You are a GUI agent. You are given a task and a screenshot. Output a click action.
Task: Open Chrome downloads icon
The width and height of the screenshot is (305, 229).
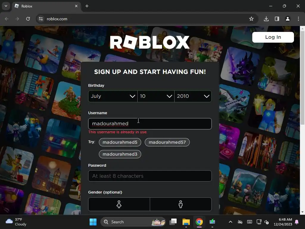[266, 19]
